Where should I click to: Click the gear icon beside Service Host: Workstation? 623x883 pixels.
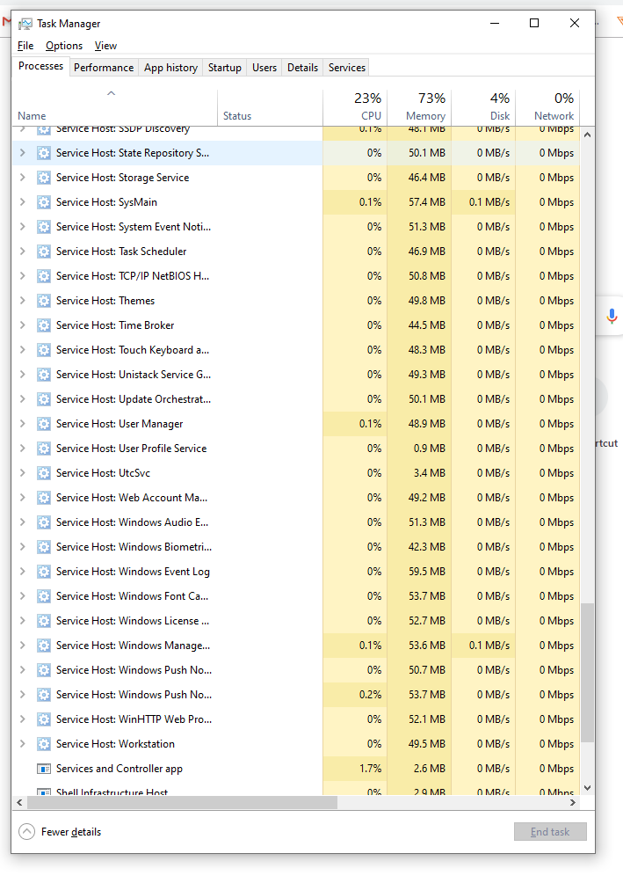coord(44,744)
